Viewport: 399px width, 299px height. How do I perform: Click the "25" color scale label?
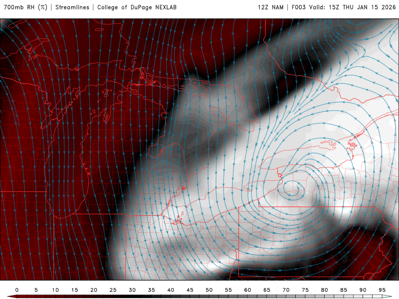click(x=113, y=290)
